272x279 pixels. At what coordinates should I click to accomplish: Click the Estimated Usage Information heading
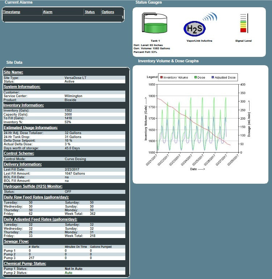[x=30, y=128]
